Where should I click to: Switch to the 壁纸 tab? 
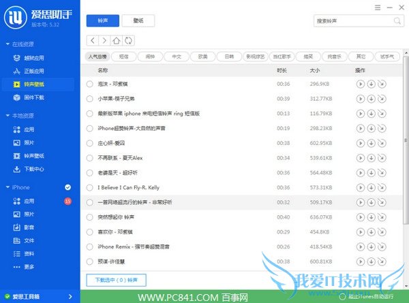coord(138,20)
